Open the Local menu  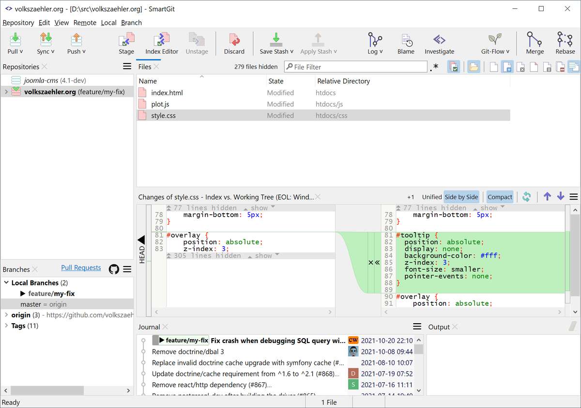pyautogui.click(x=108, y=22)
